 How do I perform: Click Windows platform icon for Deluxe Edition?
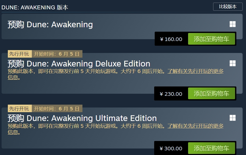point(232,63)
